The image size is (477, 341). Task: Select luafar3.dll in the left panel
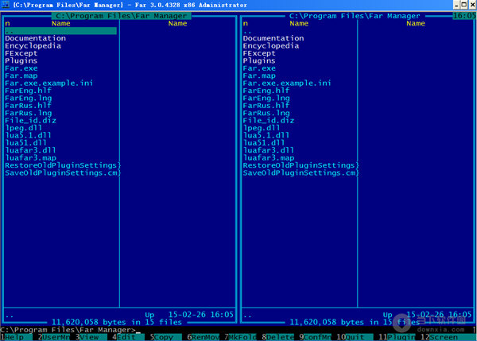(30, 150)
